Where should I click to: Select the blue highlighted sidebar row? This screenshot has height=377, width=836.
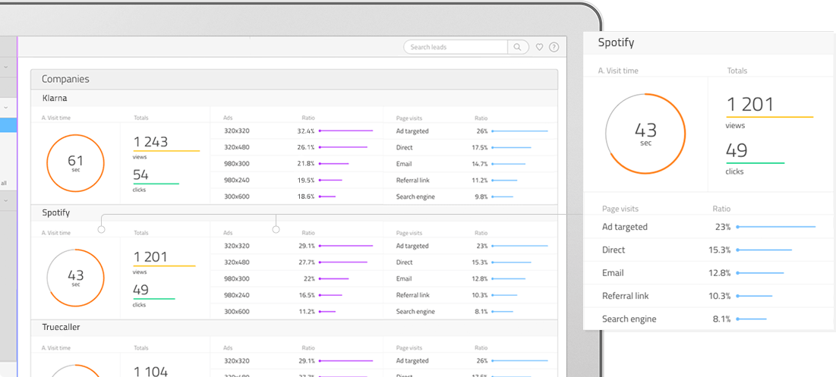8,125
